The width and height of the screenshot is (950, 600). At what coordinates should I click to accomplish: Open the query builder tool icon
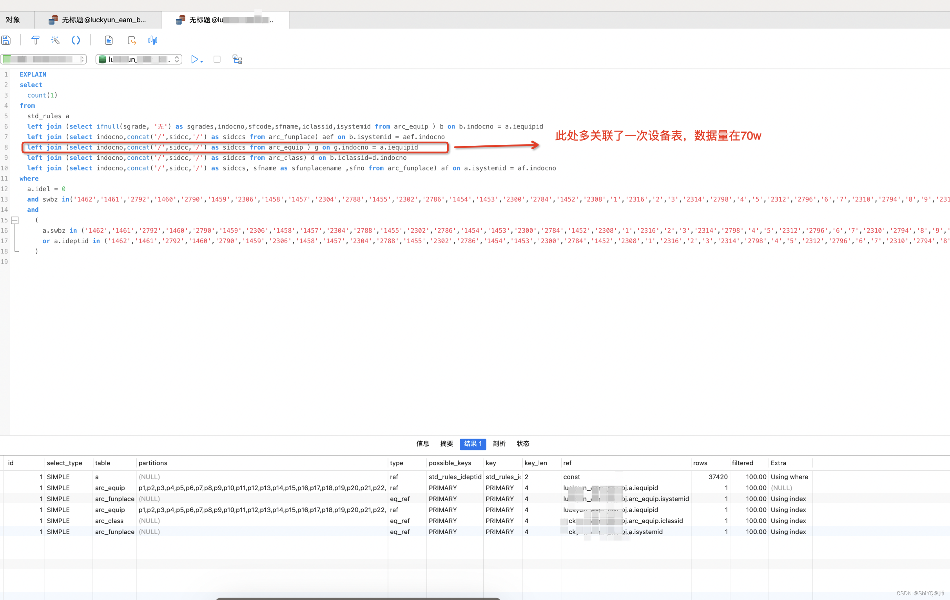(x=36, y=40)
